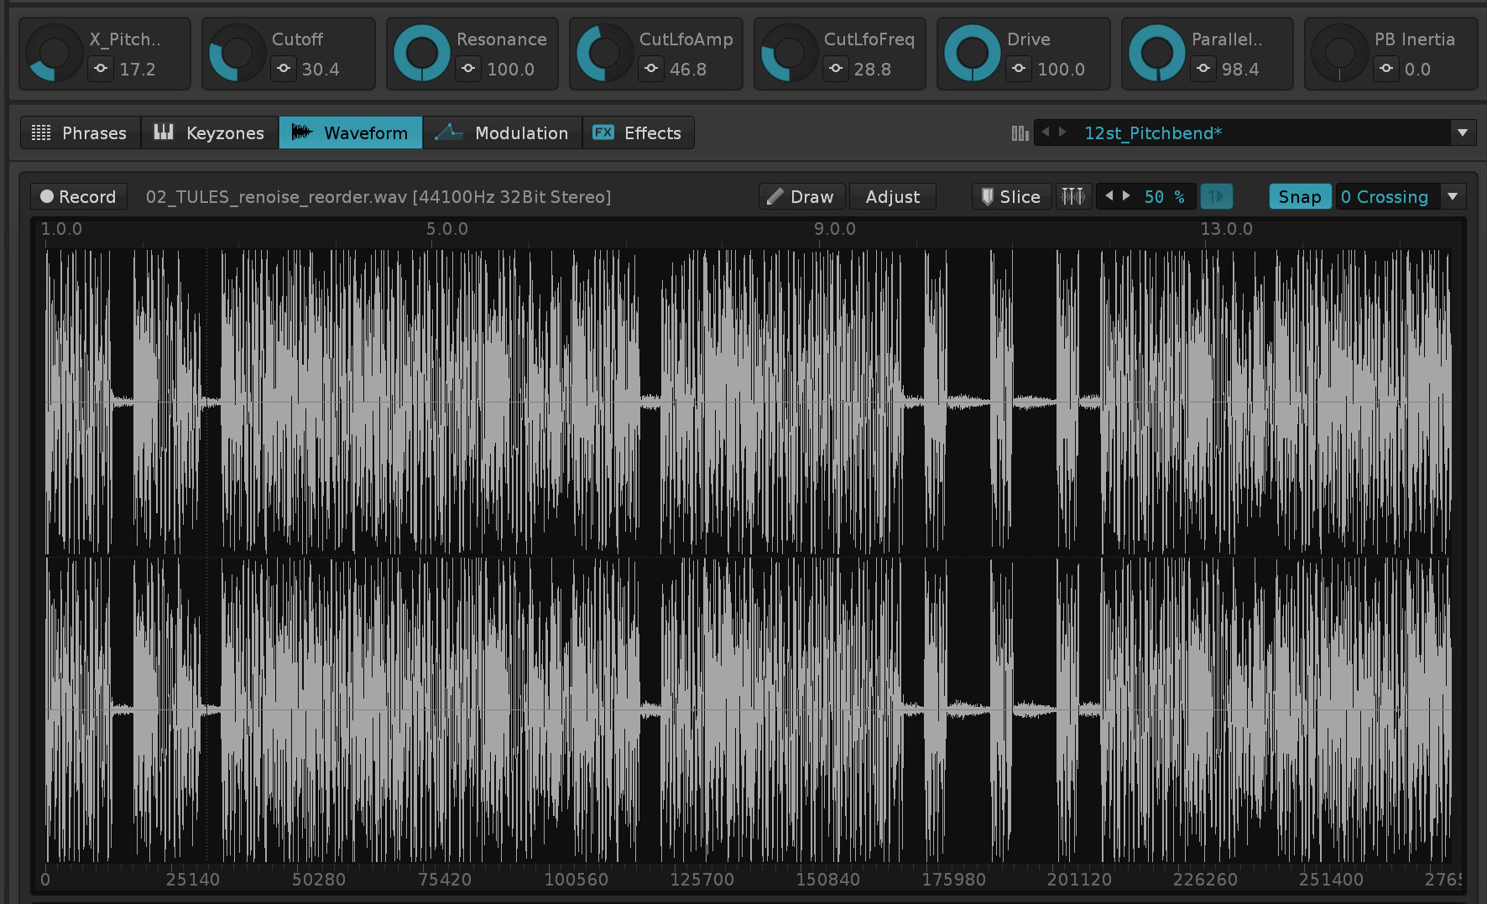
Task: Click the X_Pitch macro knob
Action: [54, 53]
